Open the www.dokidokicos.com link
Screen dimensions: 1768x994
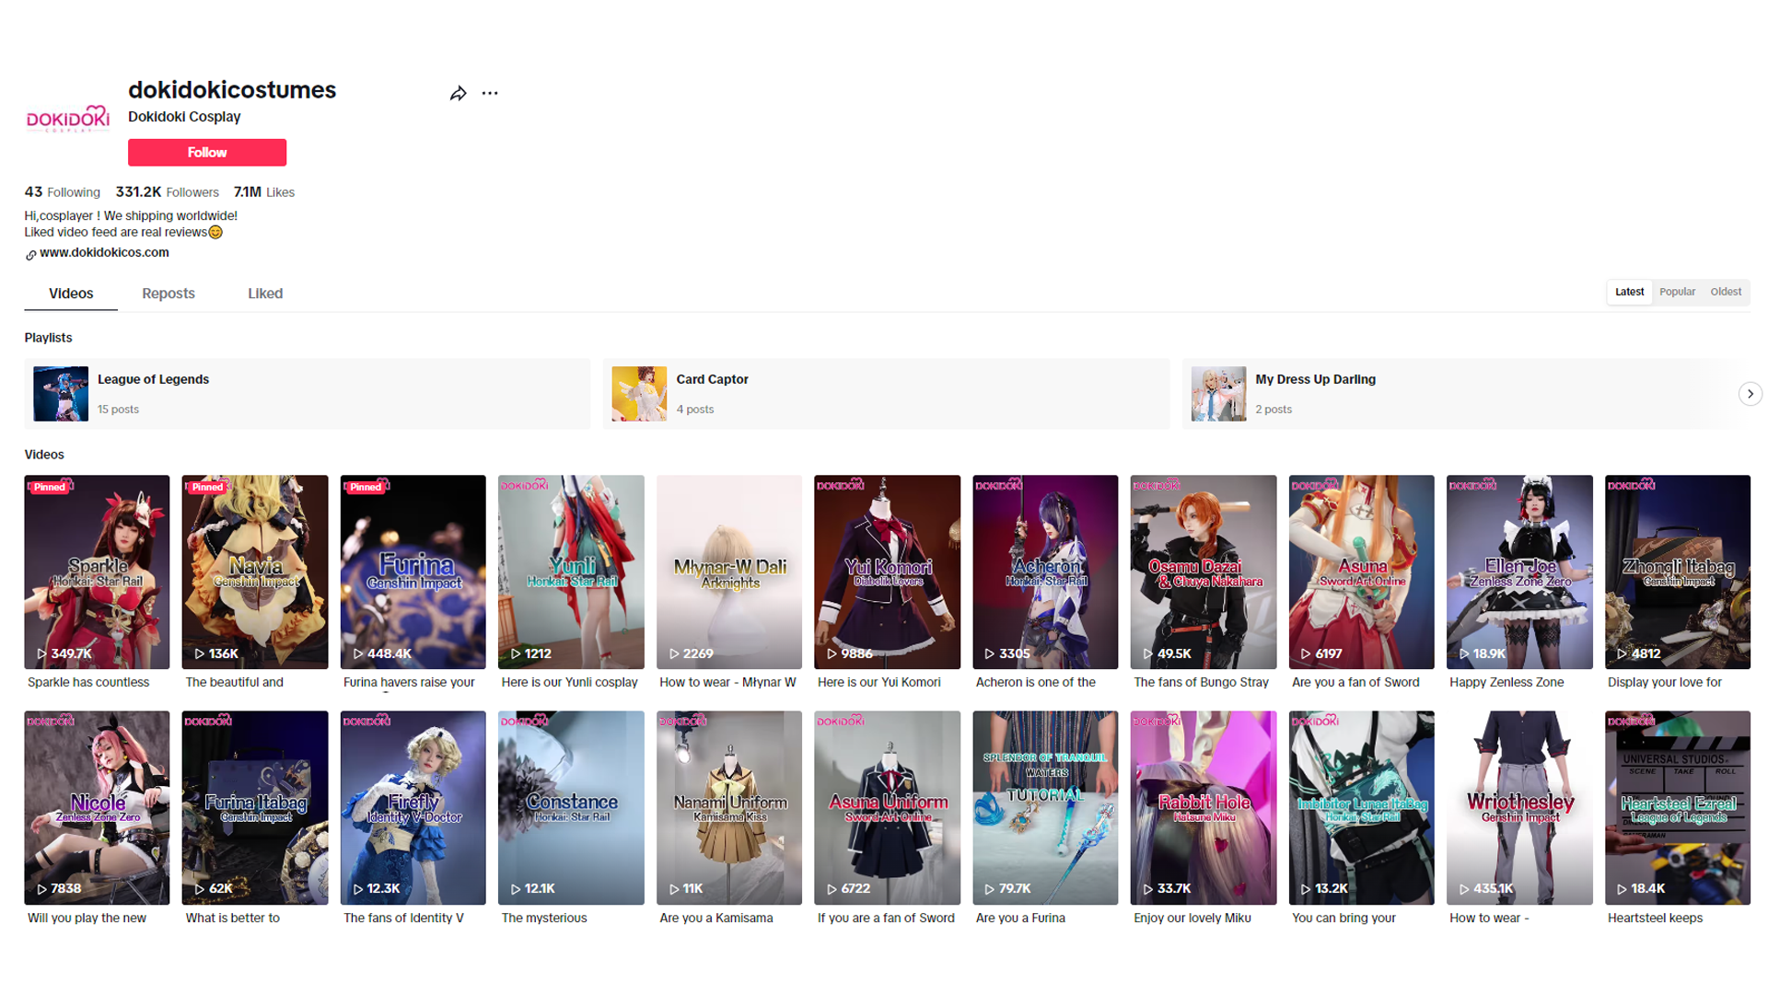pos(104,252)
